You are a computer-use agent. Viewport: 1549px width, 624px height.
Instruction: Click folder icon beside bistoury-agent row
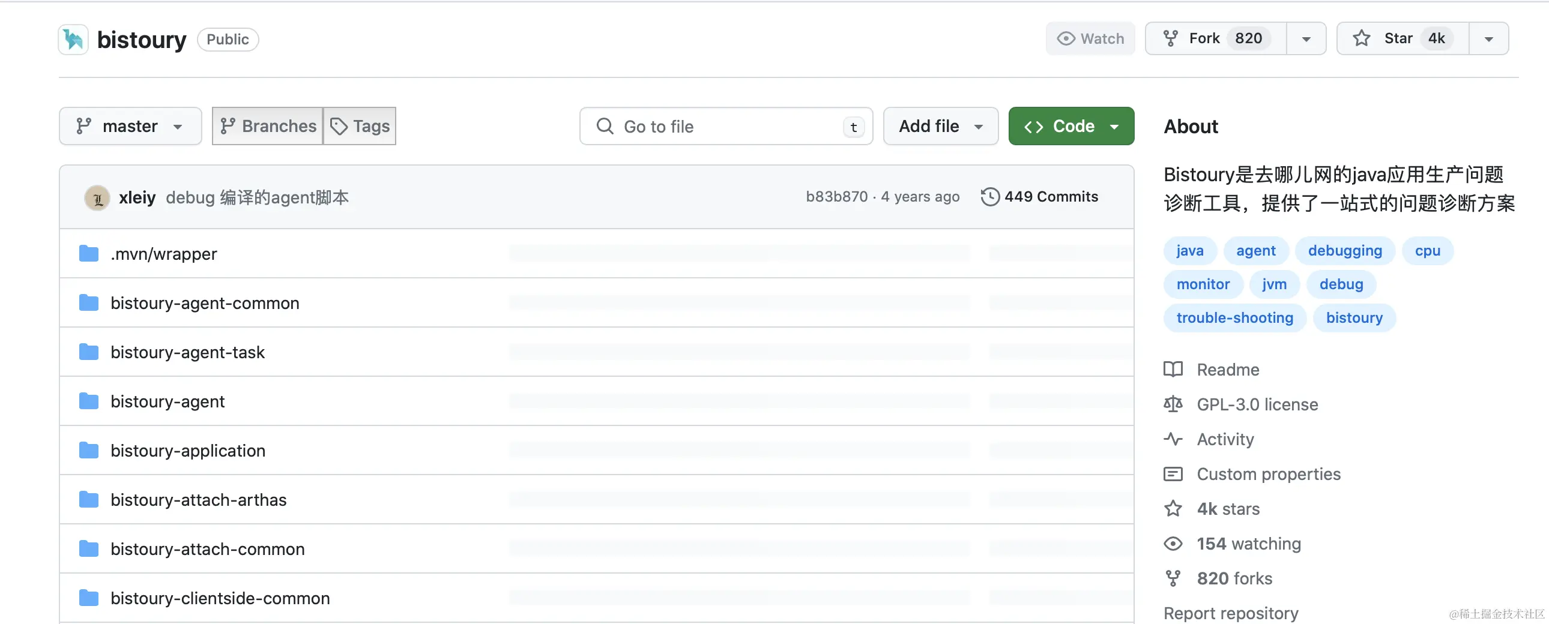click(89, 401)
